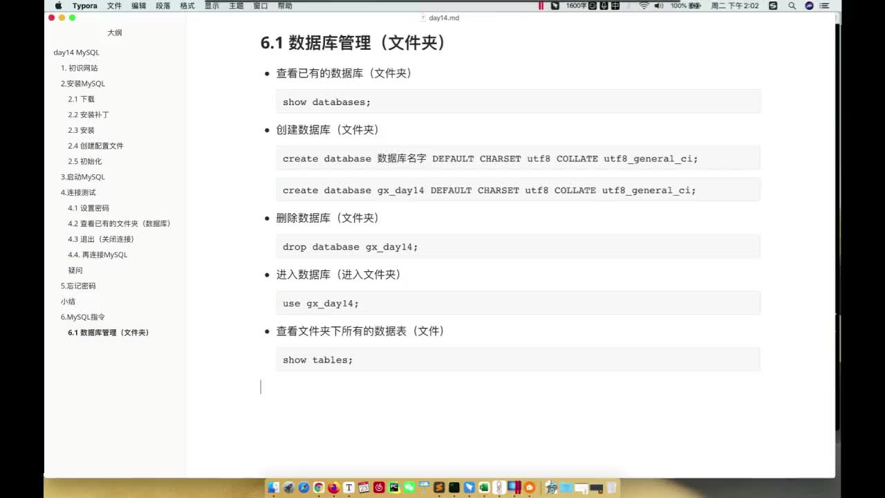
Task: Open Keynote from the Dock
Action: coord(425,487)
